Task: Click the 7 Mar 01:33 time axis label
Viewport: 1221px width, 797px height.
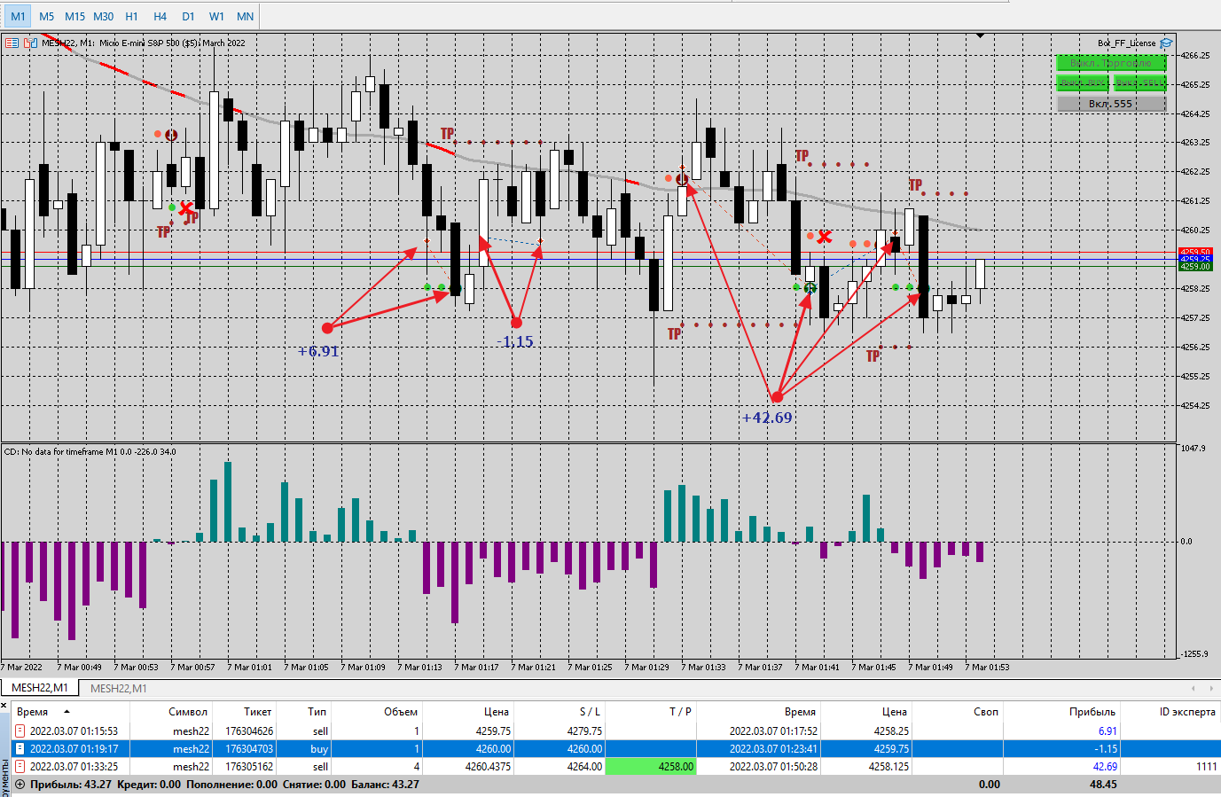Action: 702,667
